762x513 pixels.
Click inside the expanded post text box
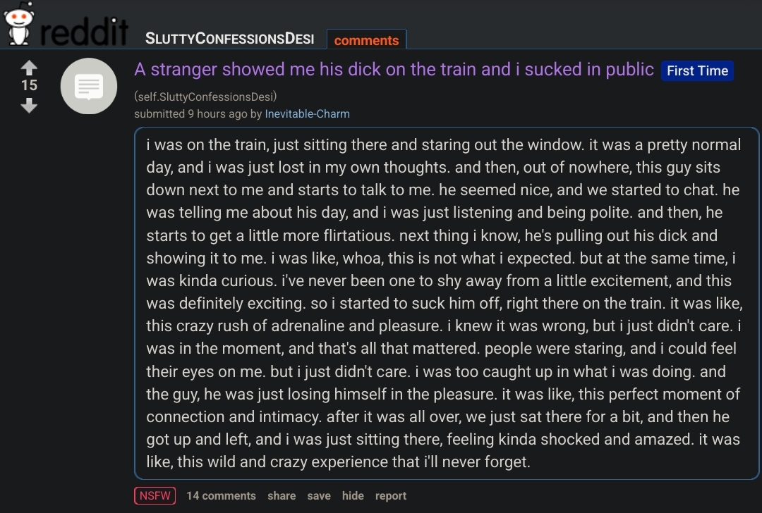point(447,303)
